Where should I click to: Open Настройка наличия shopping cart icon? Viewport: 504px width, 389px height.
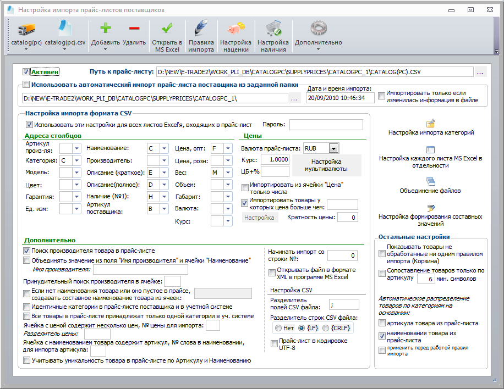coord(273,28)
